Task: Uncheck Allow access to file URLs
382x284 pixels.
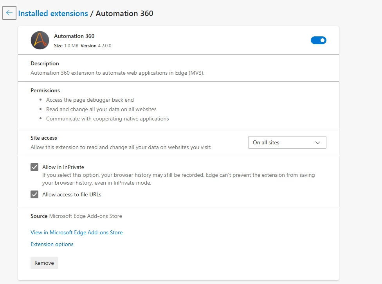Action: [x=34, y=194]
